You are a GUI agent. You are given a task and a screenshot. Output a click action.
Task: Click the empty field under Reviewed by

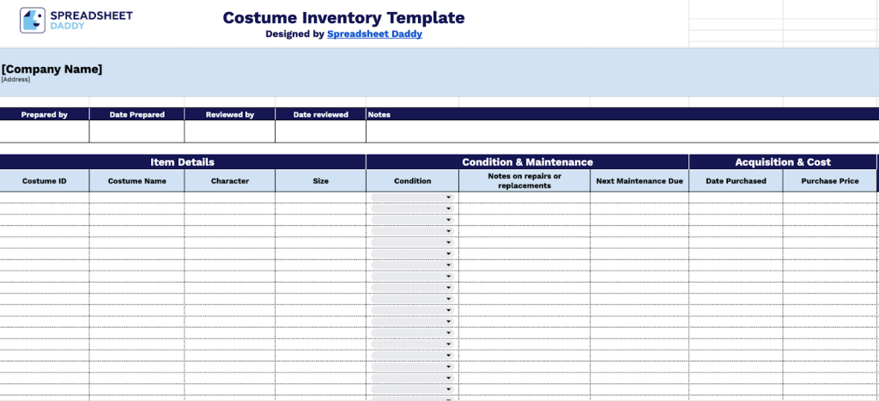230,131
